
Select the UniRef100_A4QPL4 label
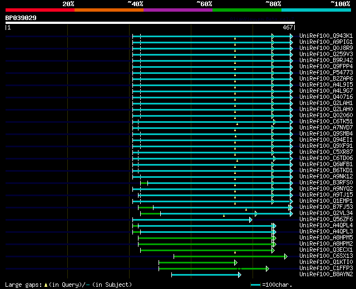coord(326,226)
